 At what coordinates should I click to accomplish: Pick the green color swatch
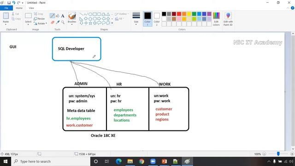tap(194, 14)
